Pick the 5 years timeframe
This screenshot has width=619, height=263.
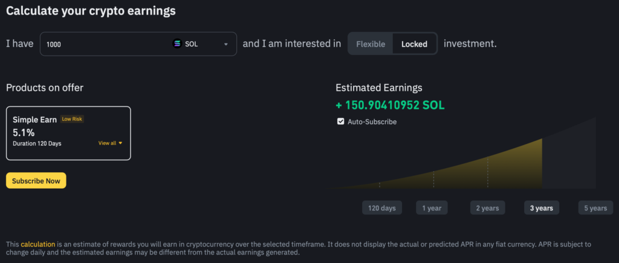point(595,208)
